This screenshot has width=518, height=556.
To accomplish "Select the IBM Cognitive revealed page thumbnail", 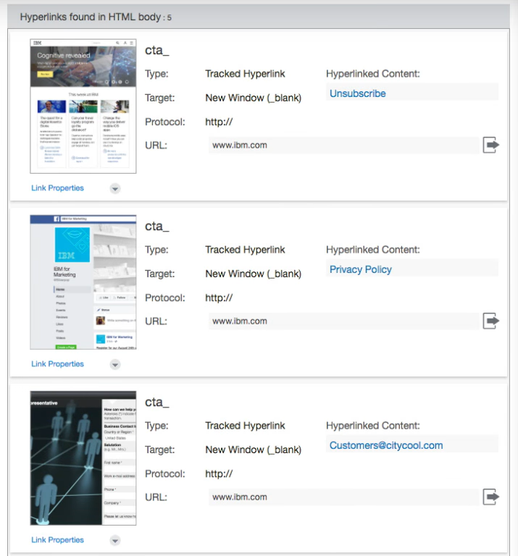I will tap(83, 106).
